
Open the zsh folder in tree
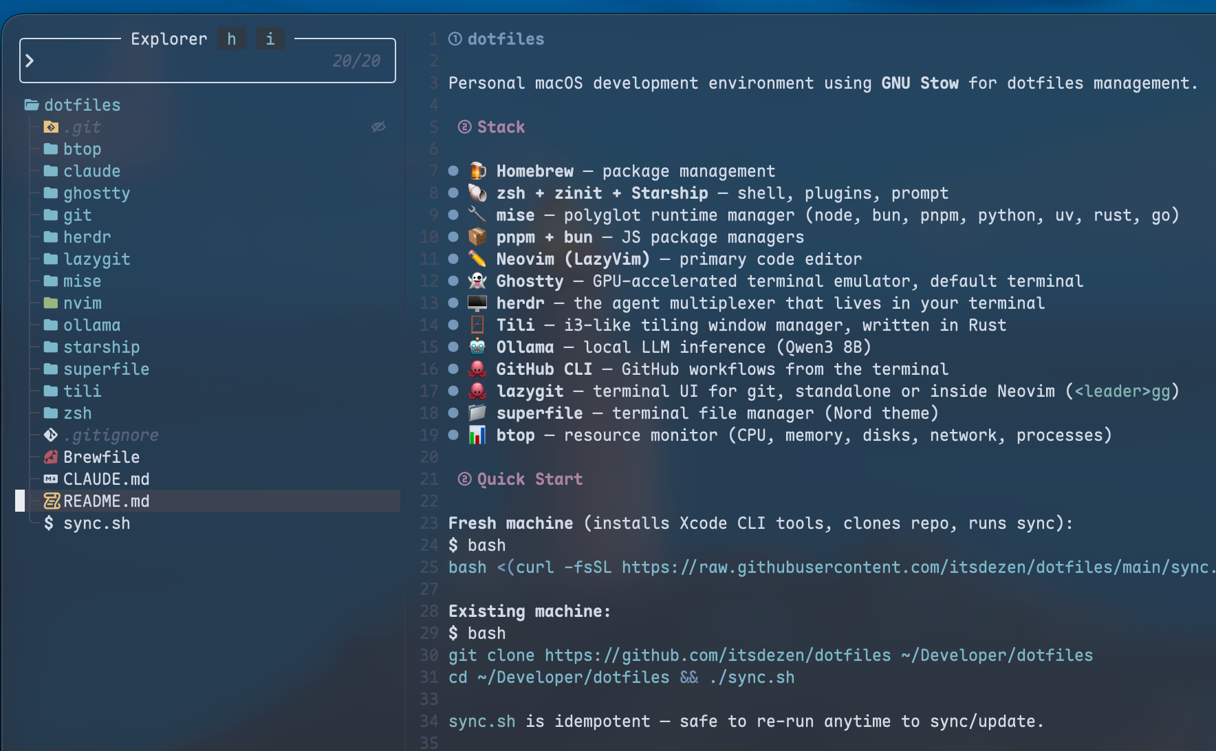pyautogui.click(x=78, y=413)
